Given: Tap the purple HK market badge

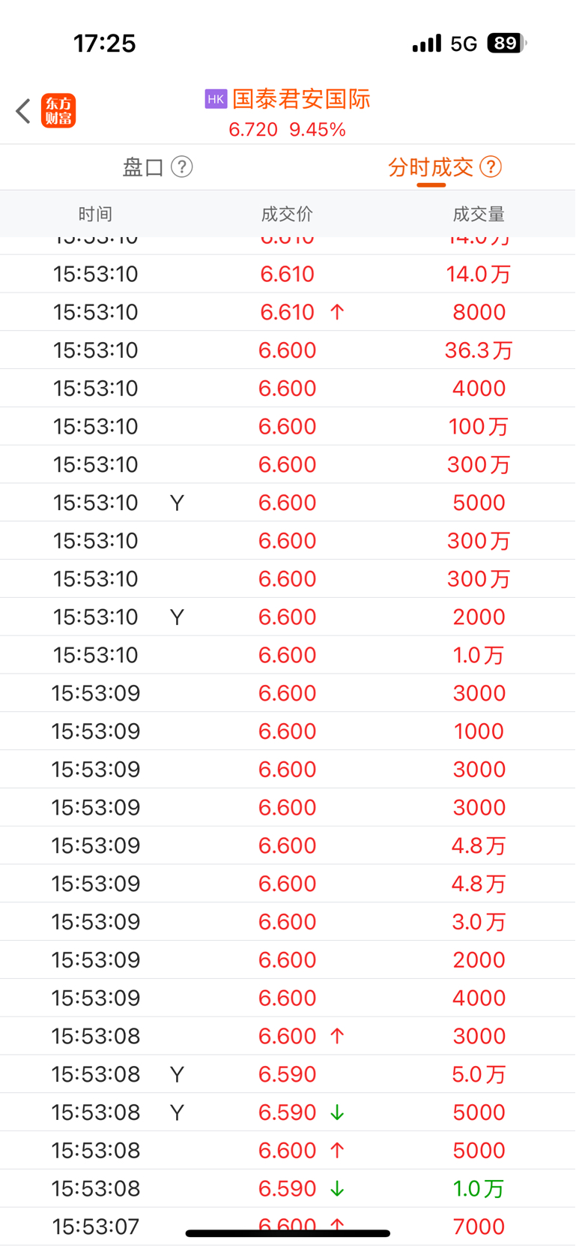Looking at the screenshot, I should 216,99.
